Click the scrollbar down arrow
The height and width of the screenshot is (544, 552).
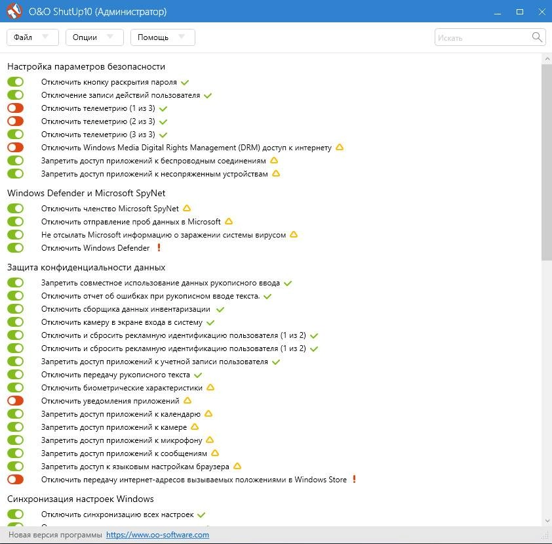(x=547, y=520)
